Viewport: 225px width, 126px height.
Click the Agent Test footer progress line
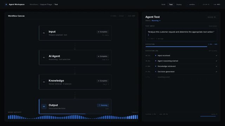tap(208, 116)
